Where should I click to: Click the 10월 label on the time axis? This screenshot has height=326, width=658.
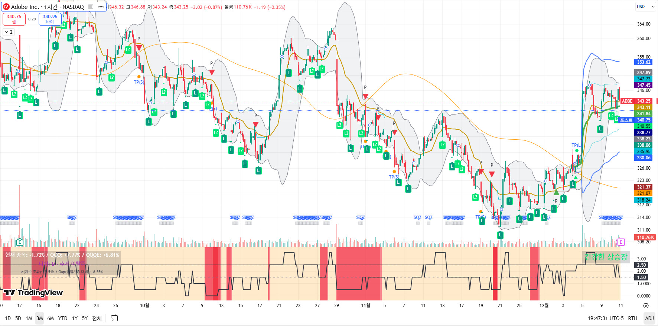pyautogui.click(x=144, y=306)
